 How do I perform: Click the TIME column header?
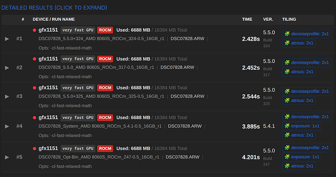(247, 20)
